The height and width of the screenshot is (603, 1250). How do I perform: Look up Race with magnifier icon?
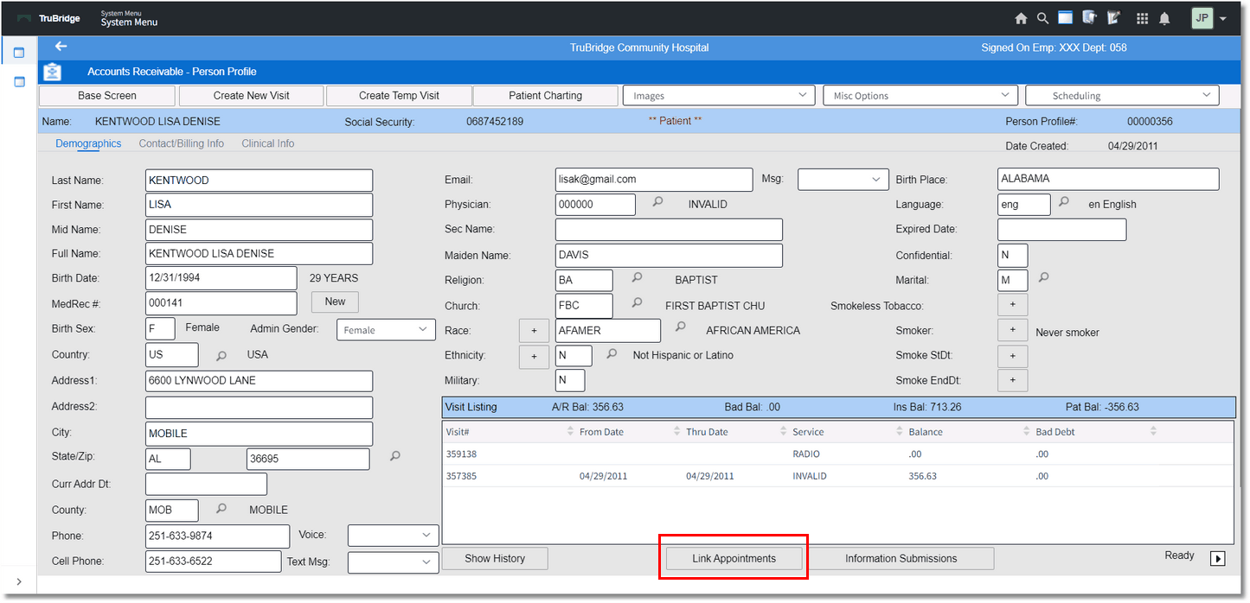[x=681, y=327]
